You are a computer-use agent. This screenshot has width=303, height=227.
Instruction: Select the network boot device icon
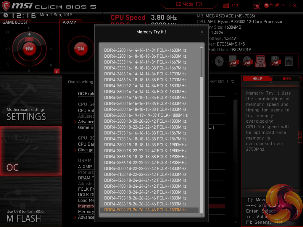289,61
